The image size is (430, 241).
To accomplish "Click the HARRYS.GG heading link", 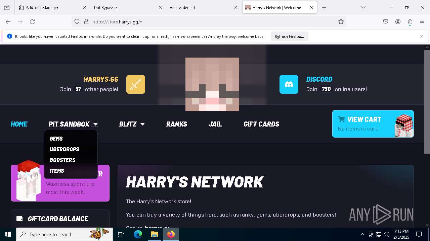I will [x=101, y=79].
